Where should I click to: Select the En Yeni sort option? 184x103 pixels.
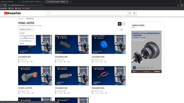point(22,33)
